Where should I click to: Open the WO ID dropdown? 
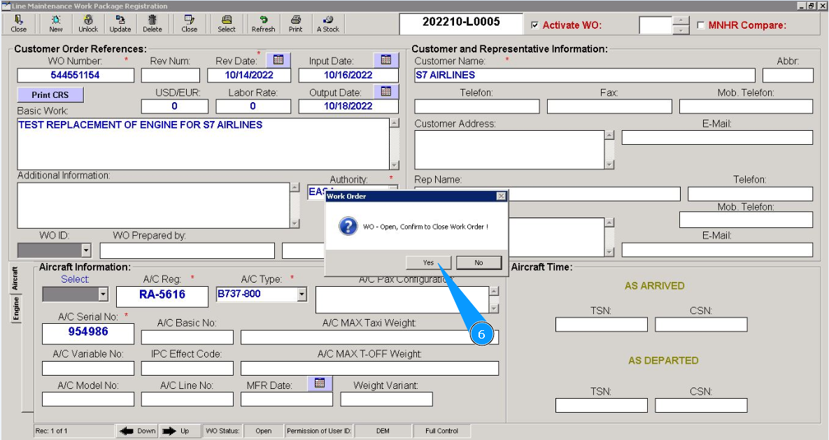coord(86,250)
